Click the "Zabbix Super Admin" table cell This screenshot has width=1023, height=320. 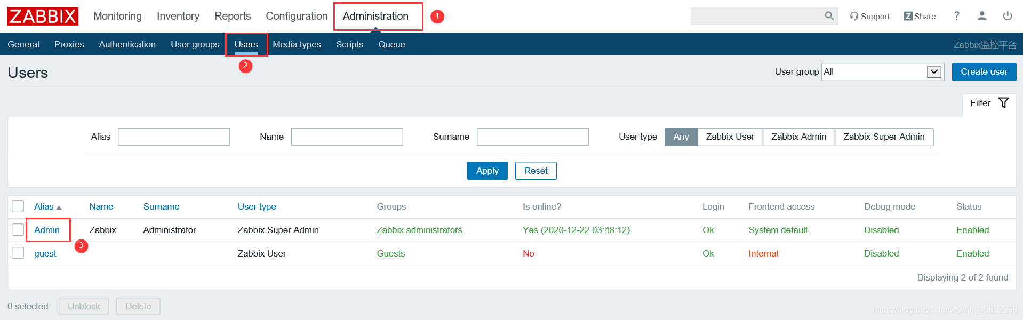point(278,230)
